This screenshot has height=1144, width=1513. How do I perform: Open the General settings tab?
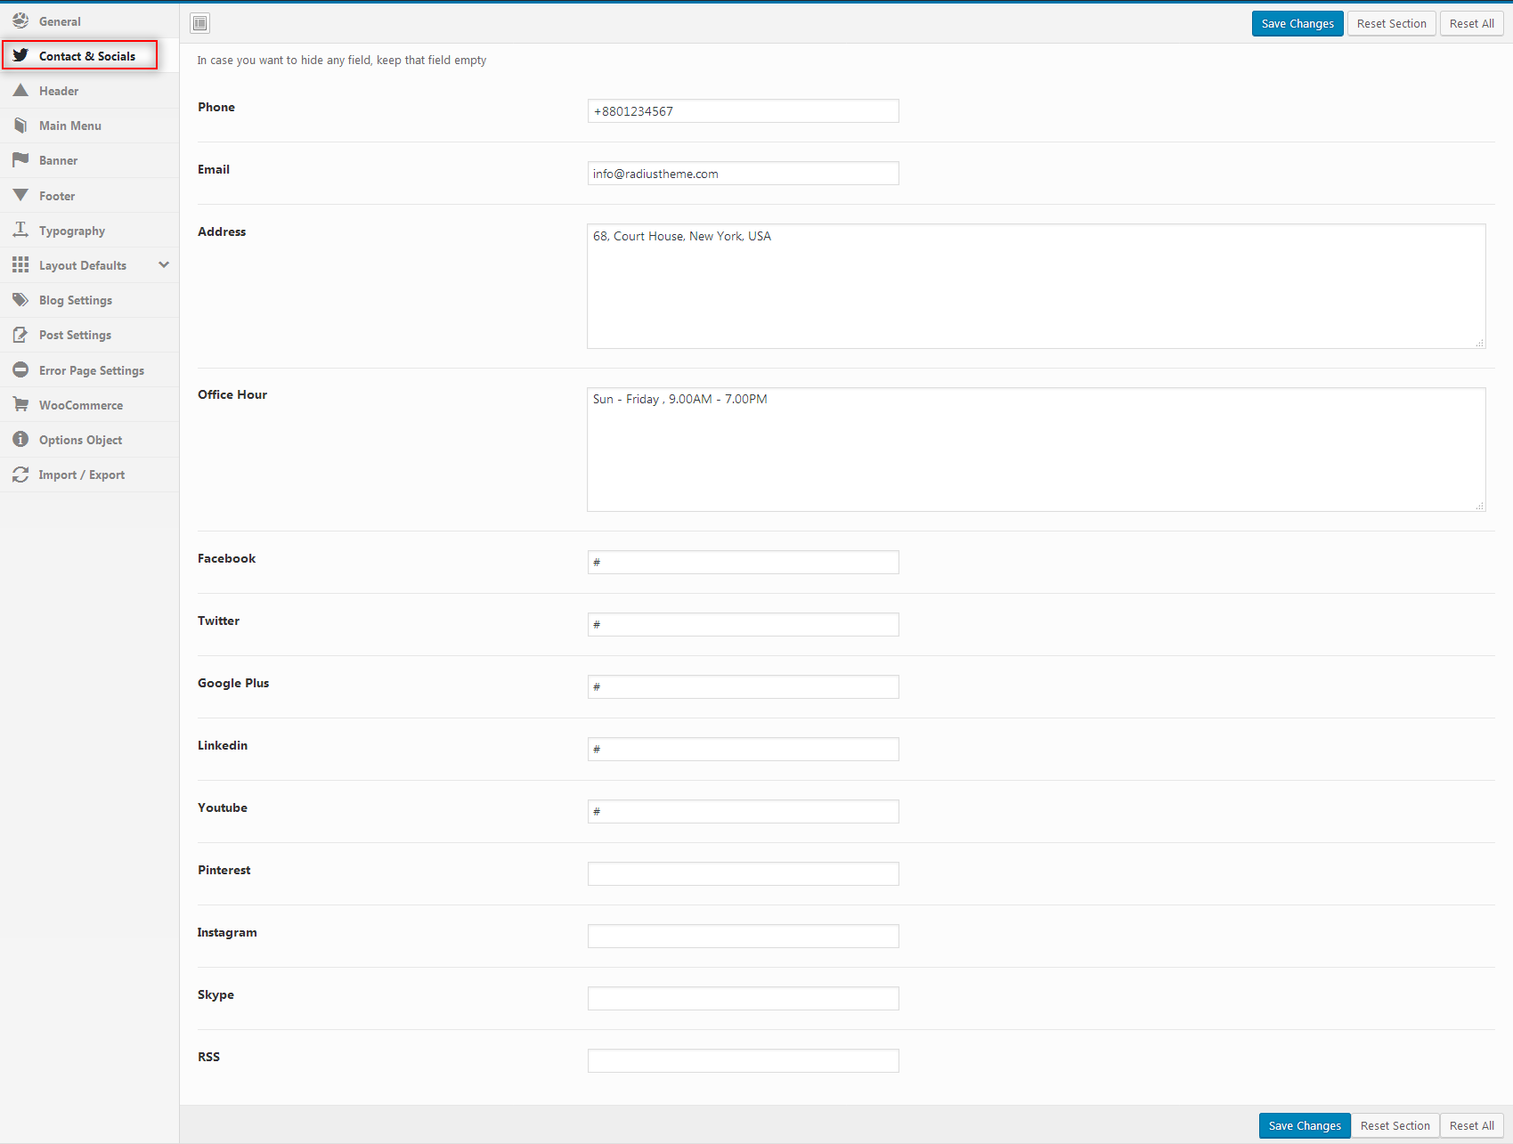[x=89, y=21]
